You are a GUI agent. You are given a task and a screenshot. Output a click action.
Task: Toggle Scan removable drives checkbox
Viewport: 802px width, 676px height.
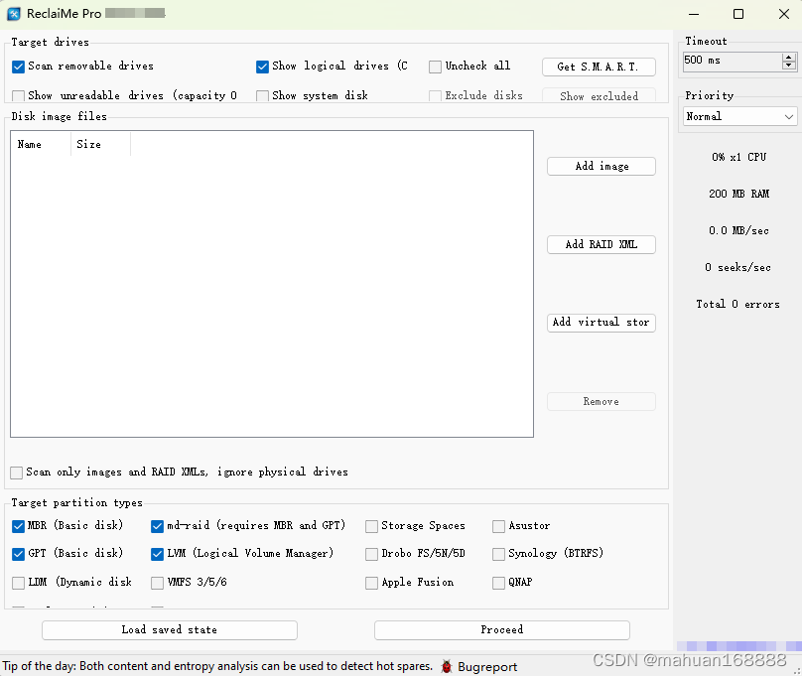[x=19, y=67]
